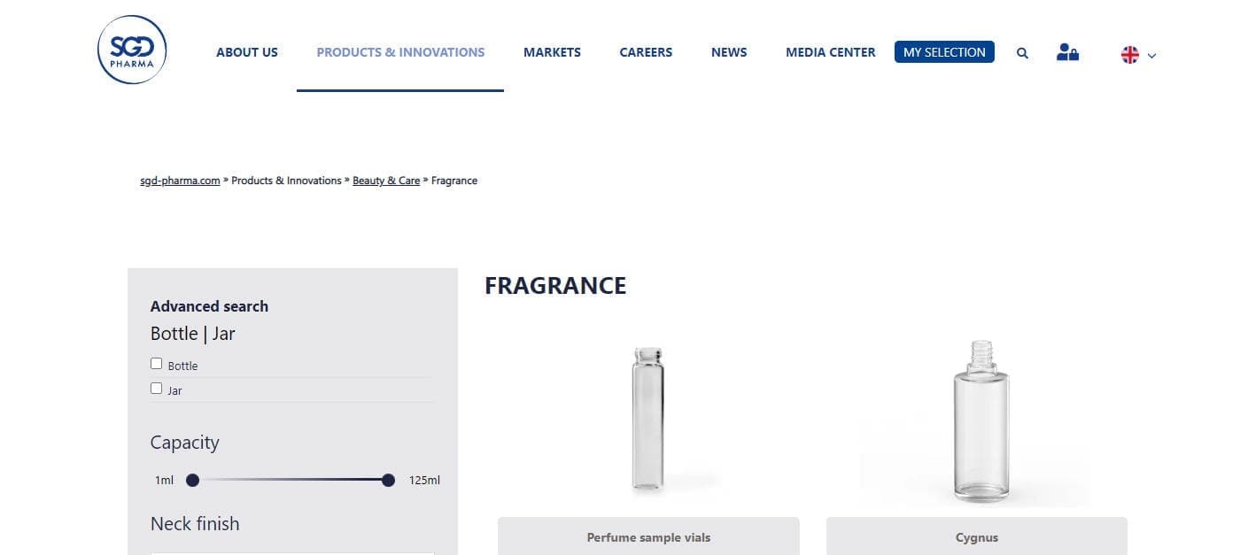Open the Cygnus bottle product image
The width and height of the screenshot is (1240, 555).
coord(980,420)
